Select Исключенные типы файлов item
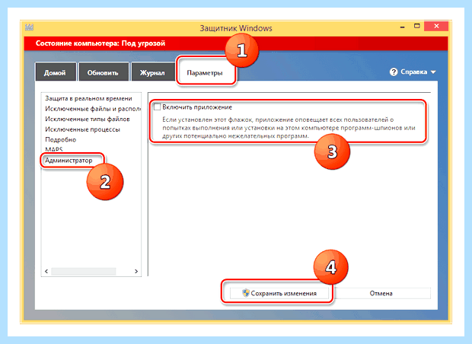 88,119
